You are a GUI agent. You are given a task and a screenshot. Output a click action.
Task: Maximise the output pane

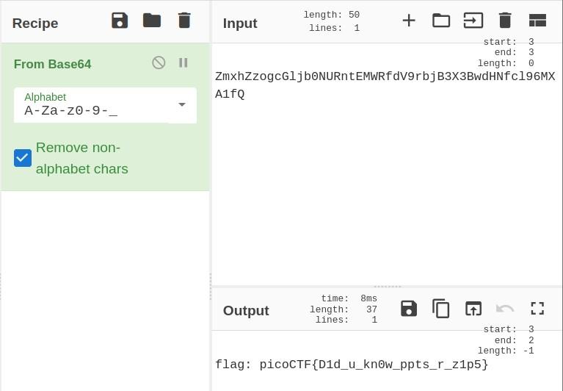[537, 309]
